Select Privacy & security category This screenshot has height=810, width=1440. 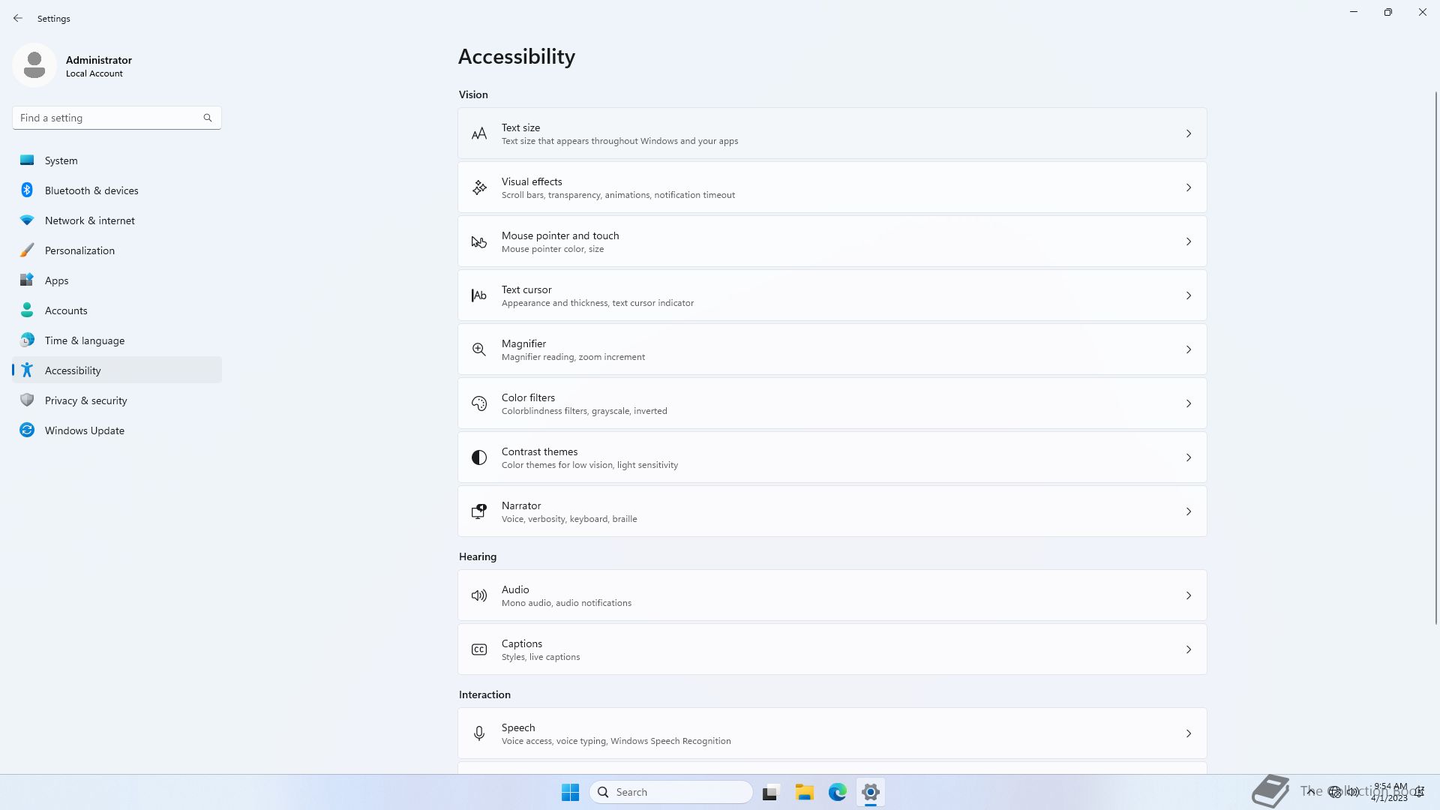117,400
